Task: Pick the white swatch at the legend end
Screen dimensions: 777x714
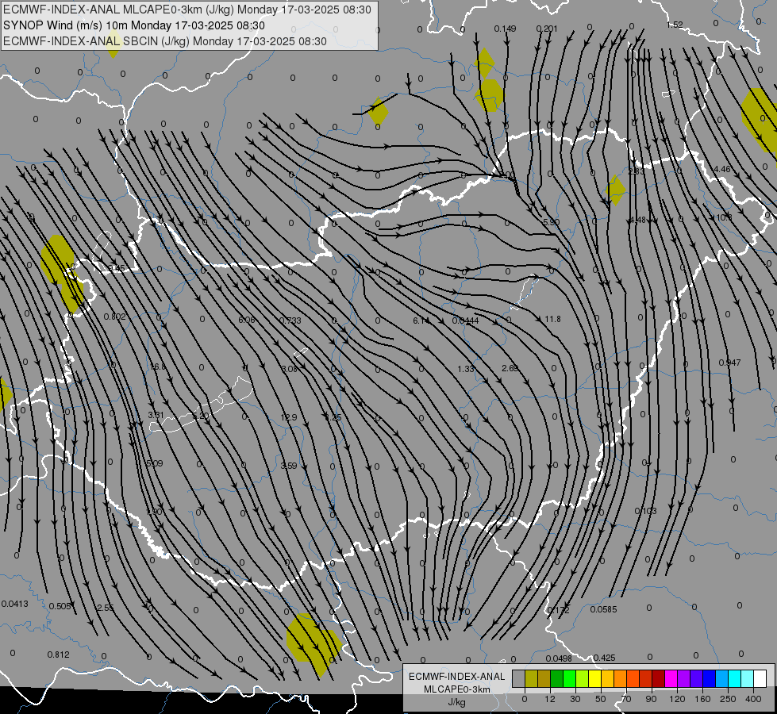Action: 760,678
